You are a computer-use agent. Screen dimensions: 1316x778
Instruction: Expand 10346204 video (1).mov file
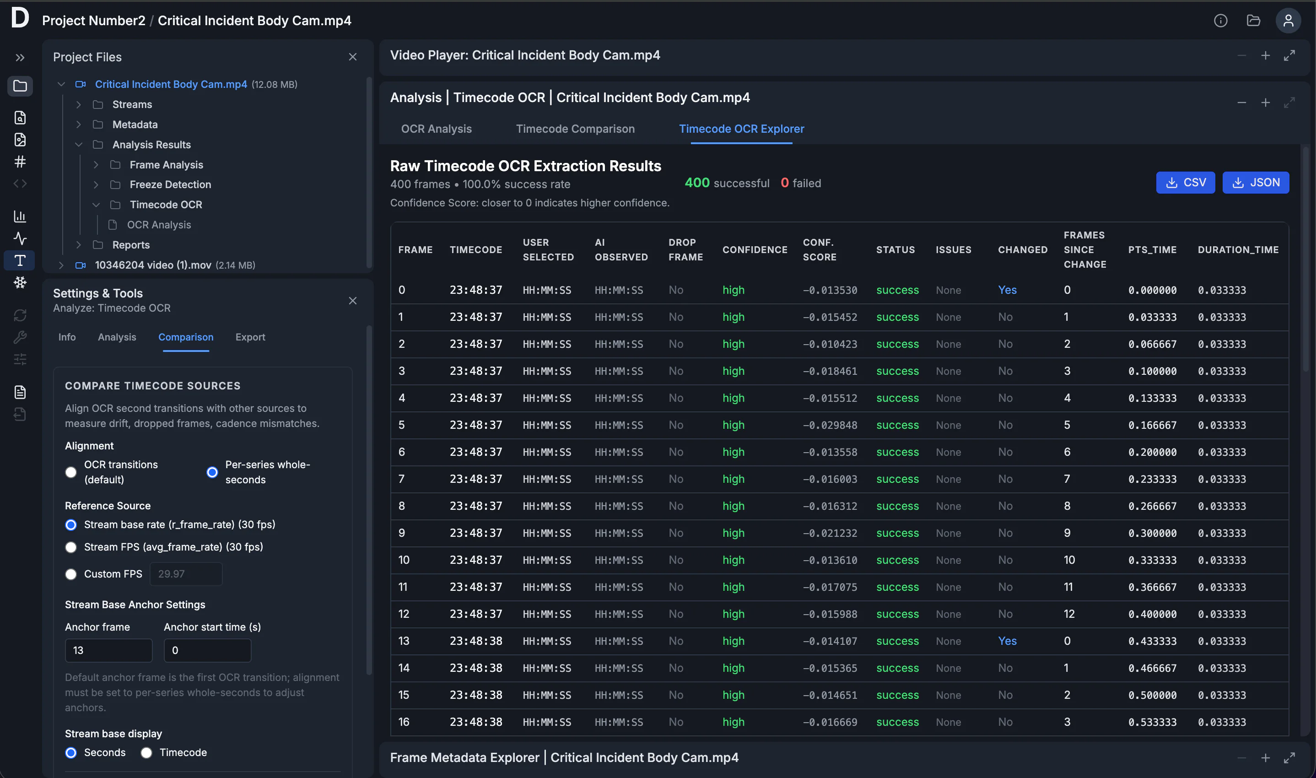coord(61,265)
